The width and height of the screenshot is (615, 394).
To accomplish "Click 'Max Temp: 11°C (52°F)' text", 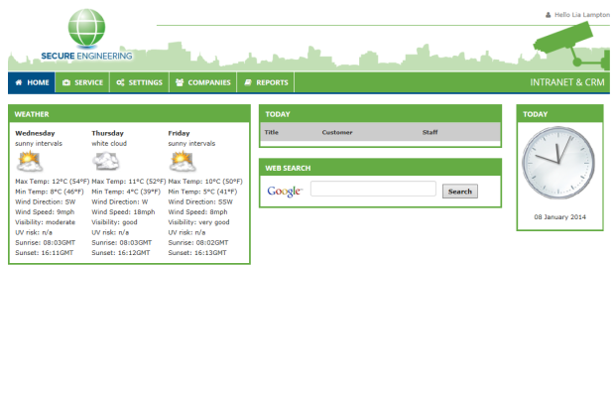I will [x=129, y=182].
